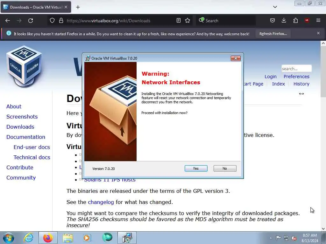326x244 pixels.
Task: Close the Downloads – Oracle VM VirtualBox tab
Action: point(66,7)
